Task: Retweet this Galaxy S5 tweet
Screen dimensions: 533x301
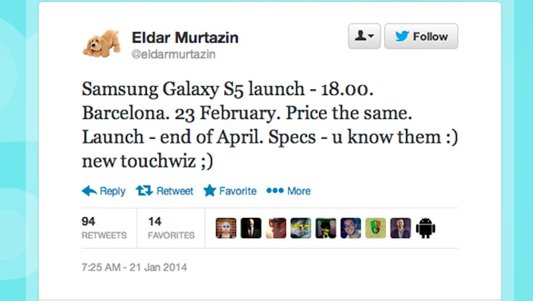Action: [164, 191]
